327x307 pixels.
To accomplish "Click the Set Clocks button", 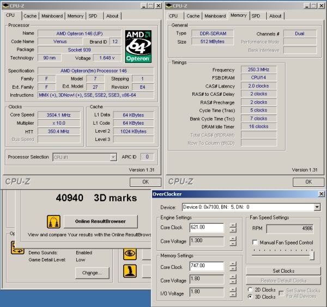I will coord(283,271).
